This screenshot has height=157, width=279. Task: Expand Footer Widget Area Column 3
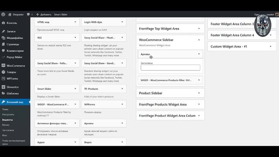click(242, 24)
